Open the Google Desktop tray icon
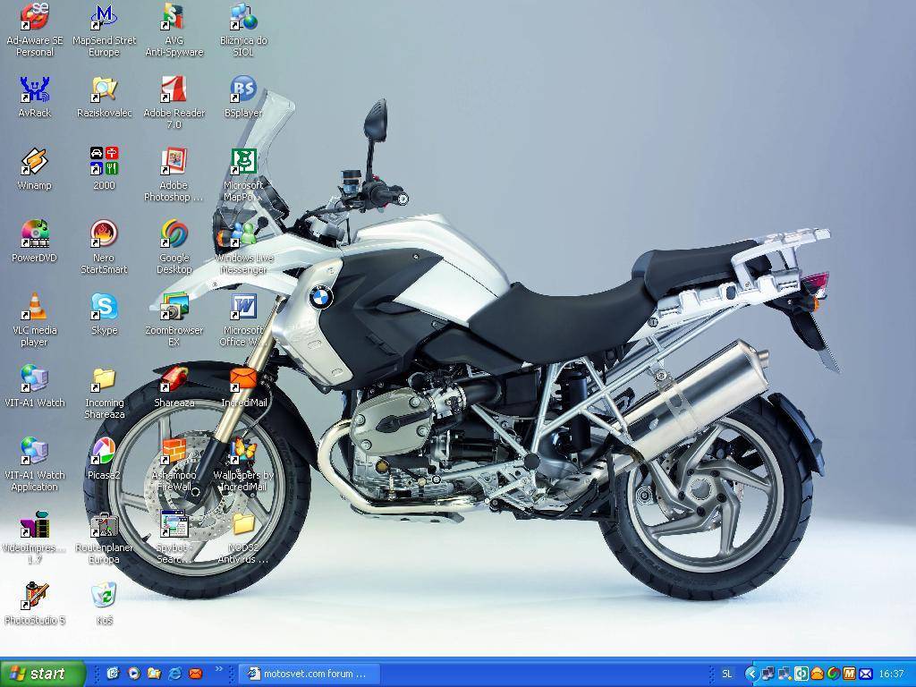Viewport: 916px width, 687px height. tap(833, 674)
